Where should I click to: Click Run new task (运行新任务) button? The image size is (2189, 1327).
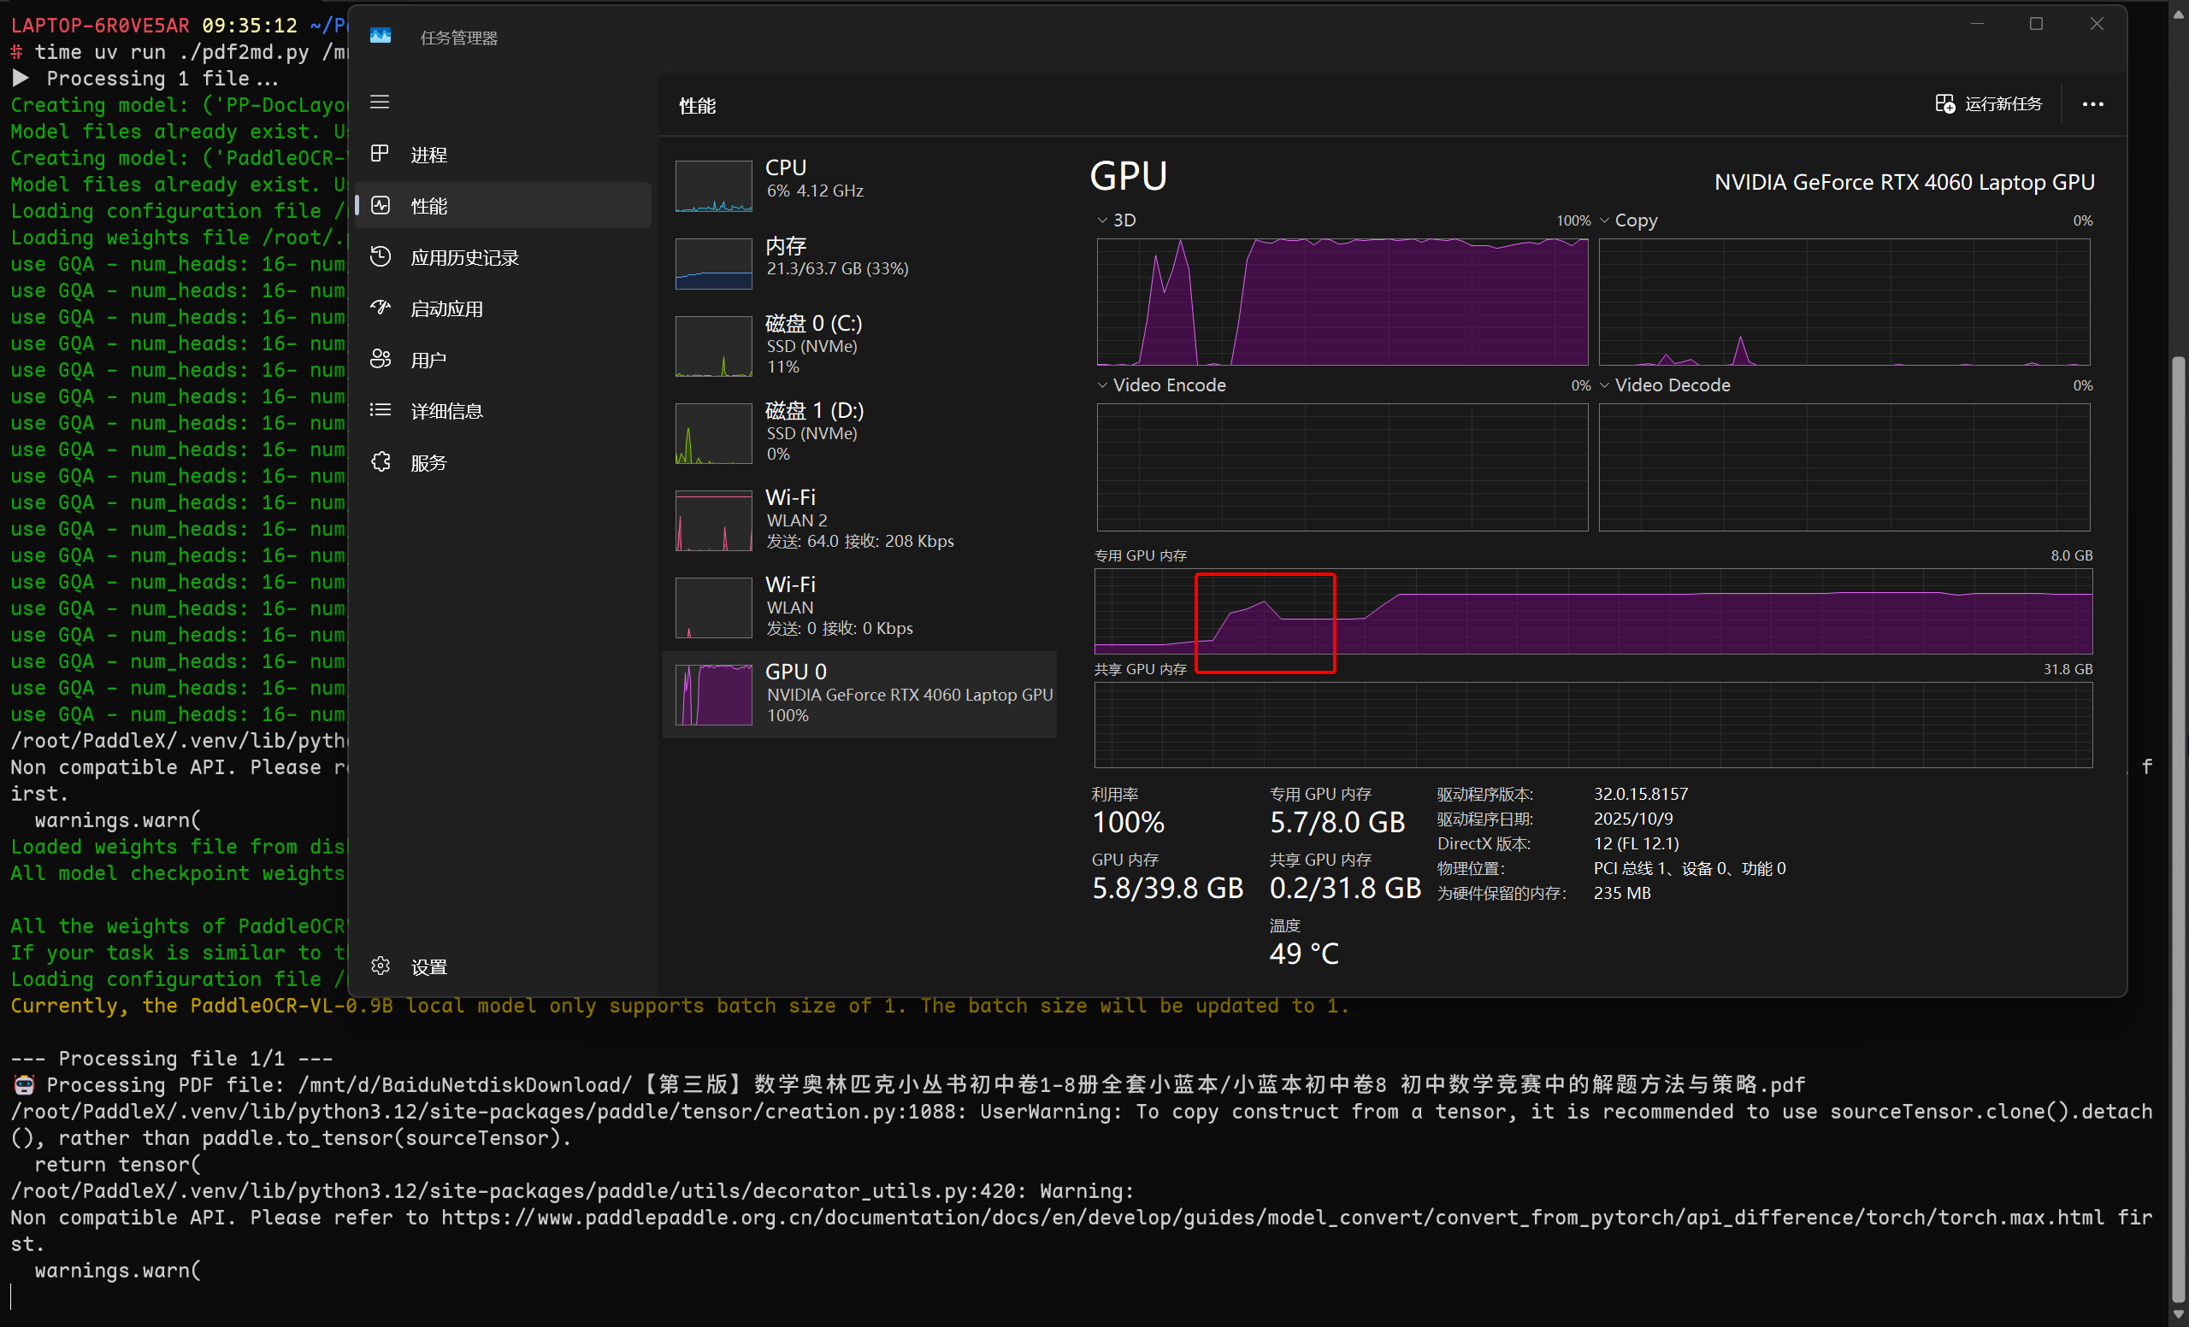(1988, 104)
